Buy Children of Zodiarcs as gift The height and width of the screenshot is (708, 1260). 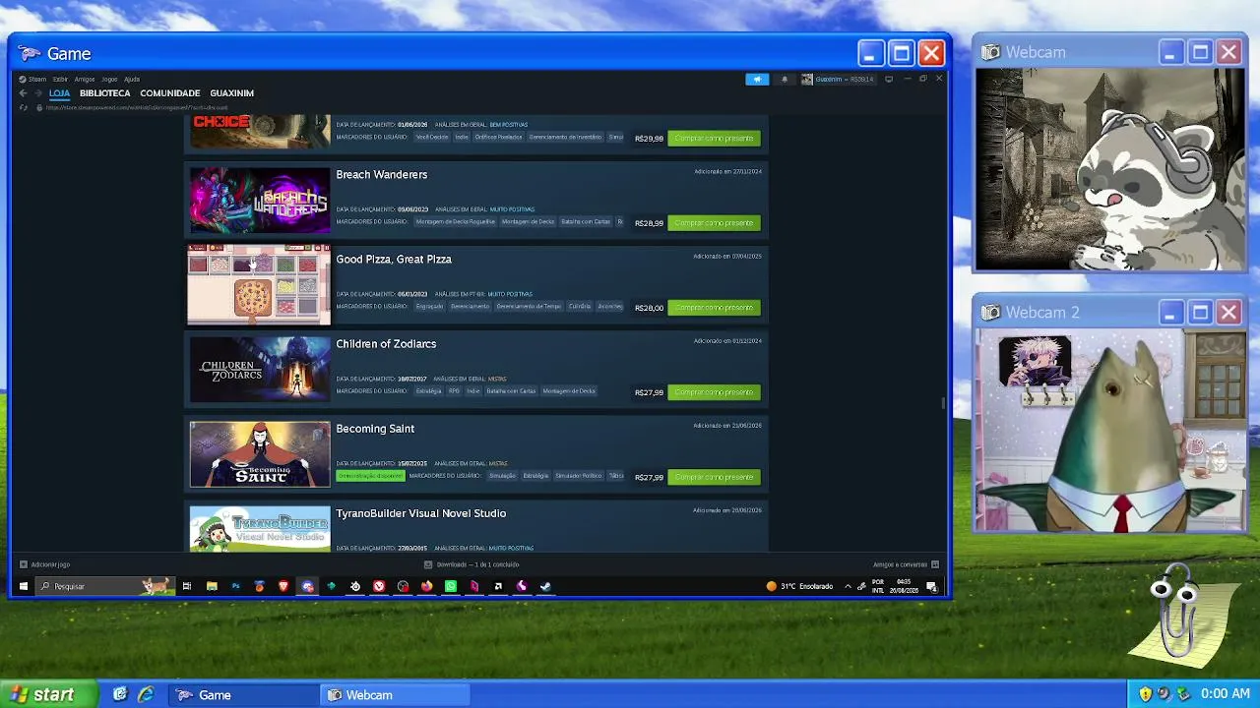[x=715, y=392]
